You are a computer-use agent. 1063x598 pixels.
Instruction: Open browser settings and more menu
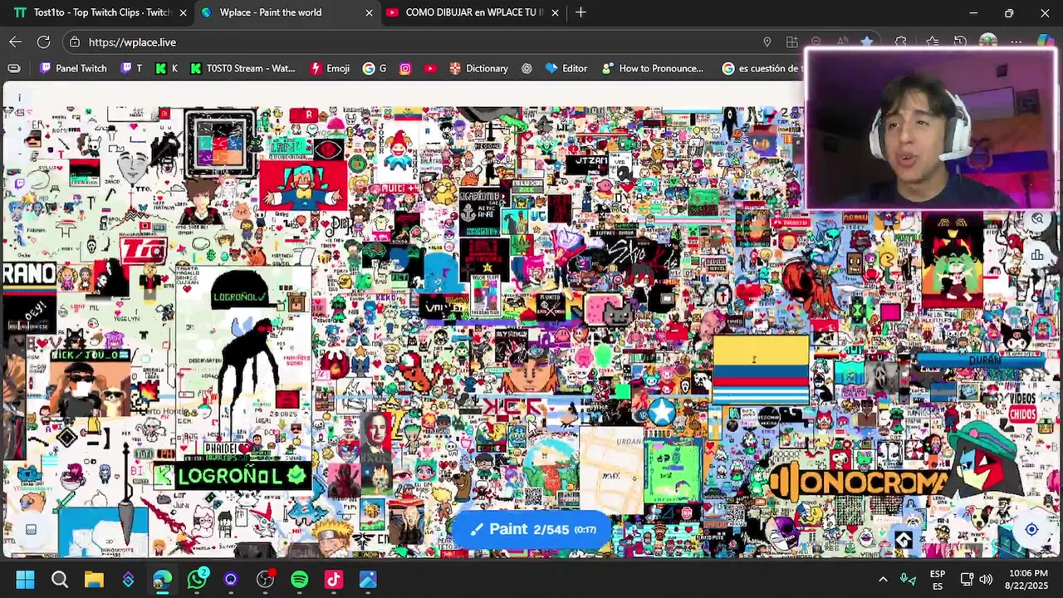coord(1016,42)
